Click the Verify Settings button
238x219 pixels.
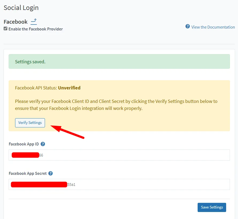pos(30,123)
